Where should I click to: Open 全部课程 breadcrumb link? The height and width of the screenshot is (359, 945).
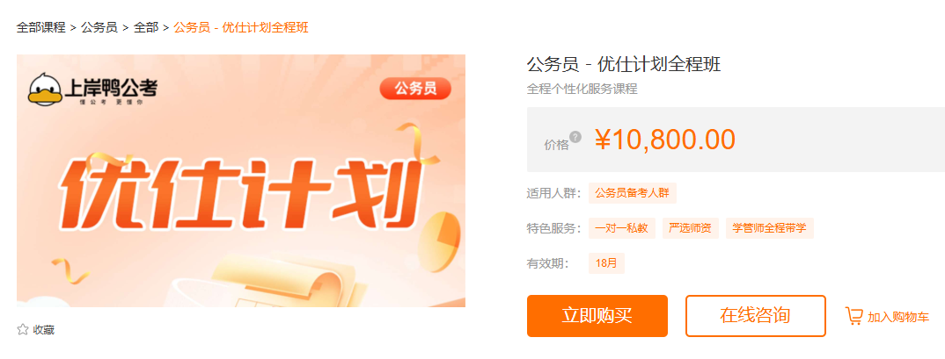tap(41, 27)
